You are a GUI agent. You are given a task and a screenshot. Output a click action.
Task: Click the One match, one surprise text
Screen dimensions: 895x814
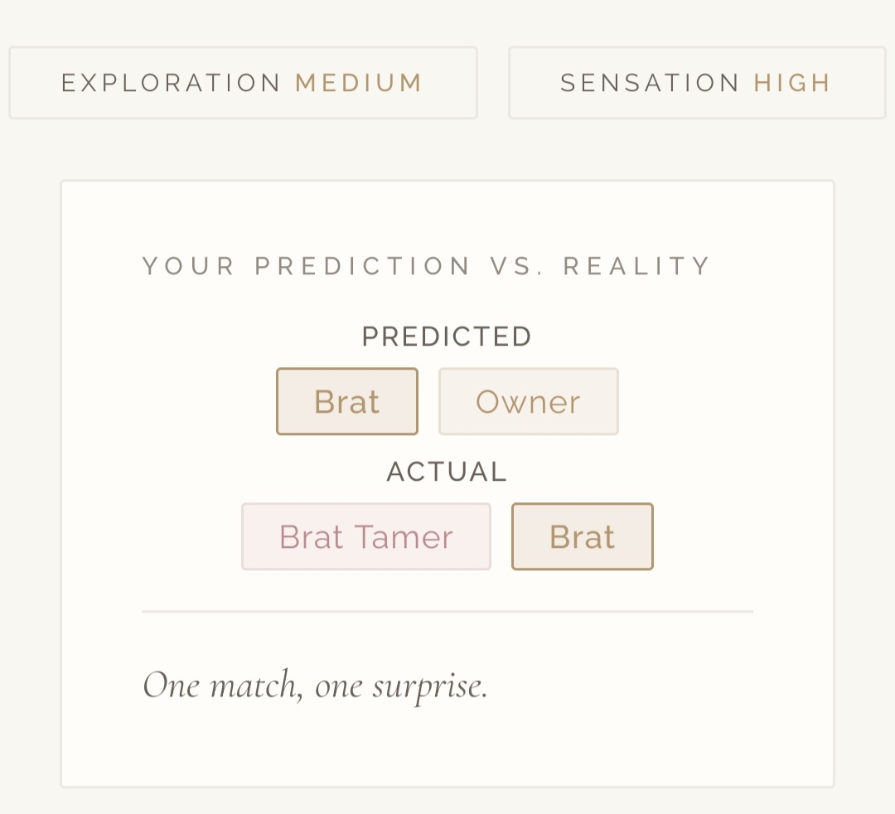coord(316,686)
